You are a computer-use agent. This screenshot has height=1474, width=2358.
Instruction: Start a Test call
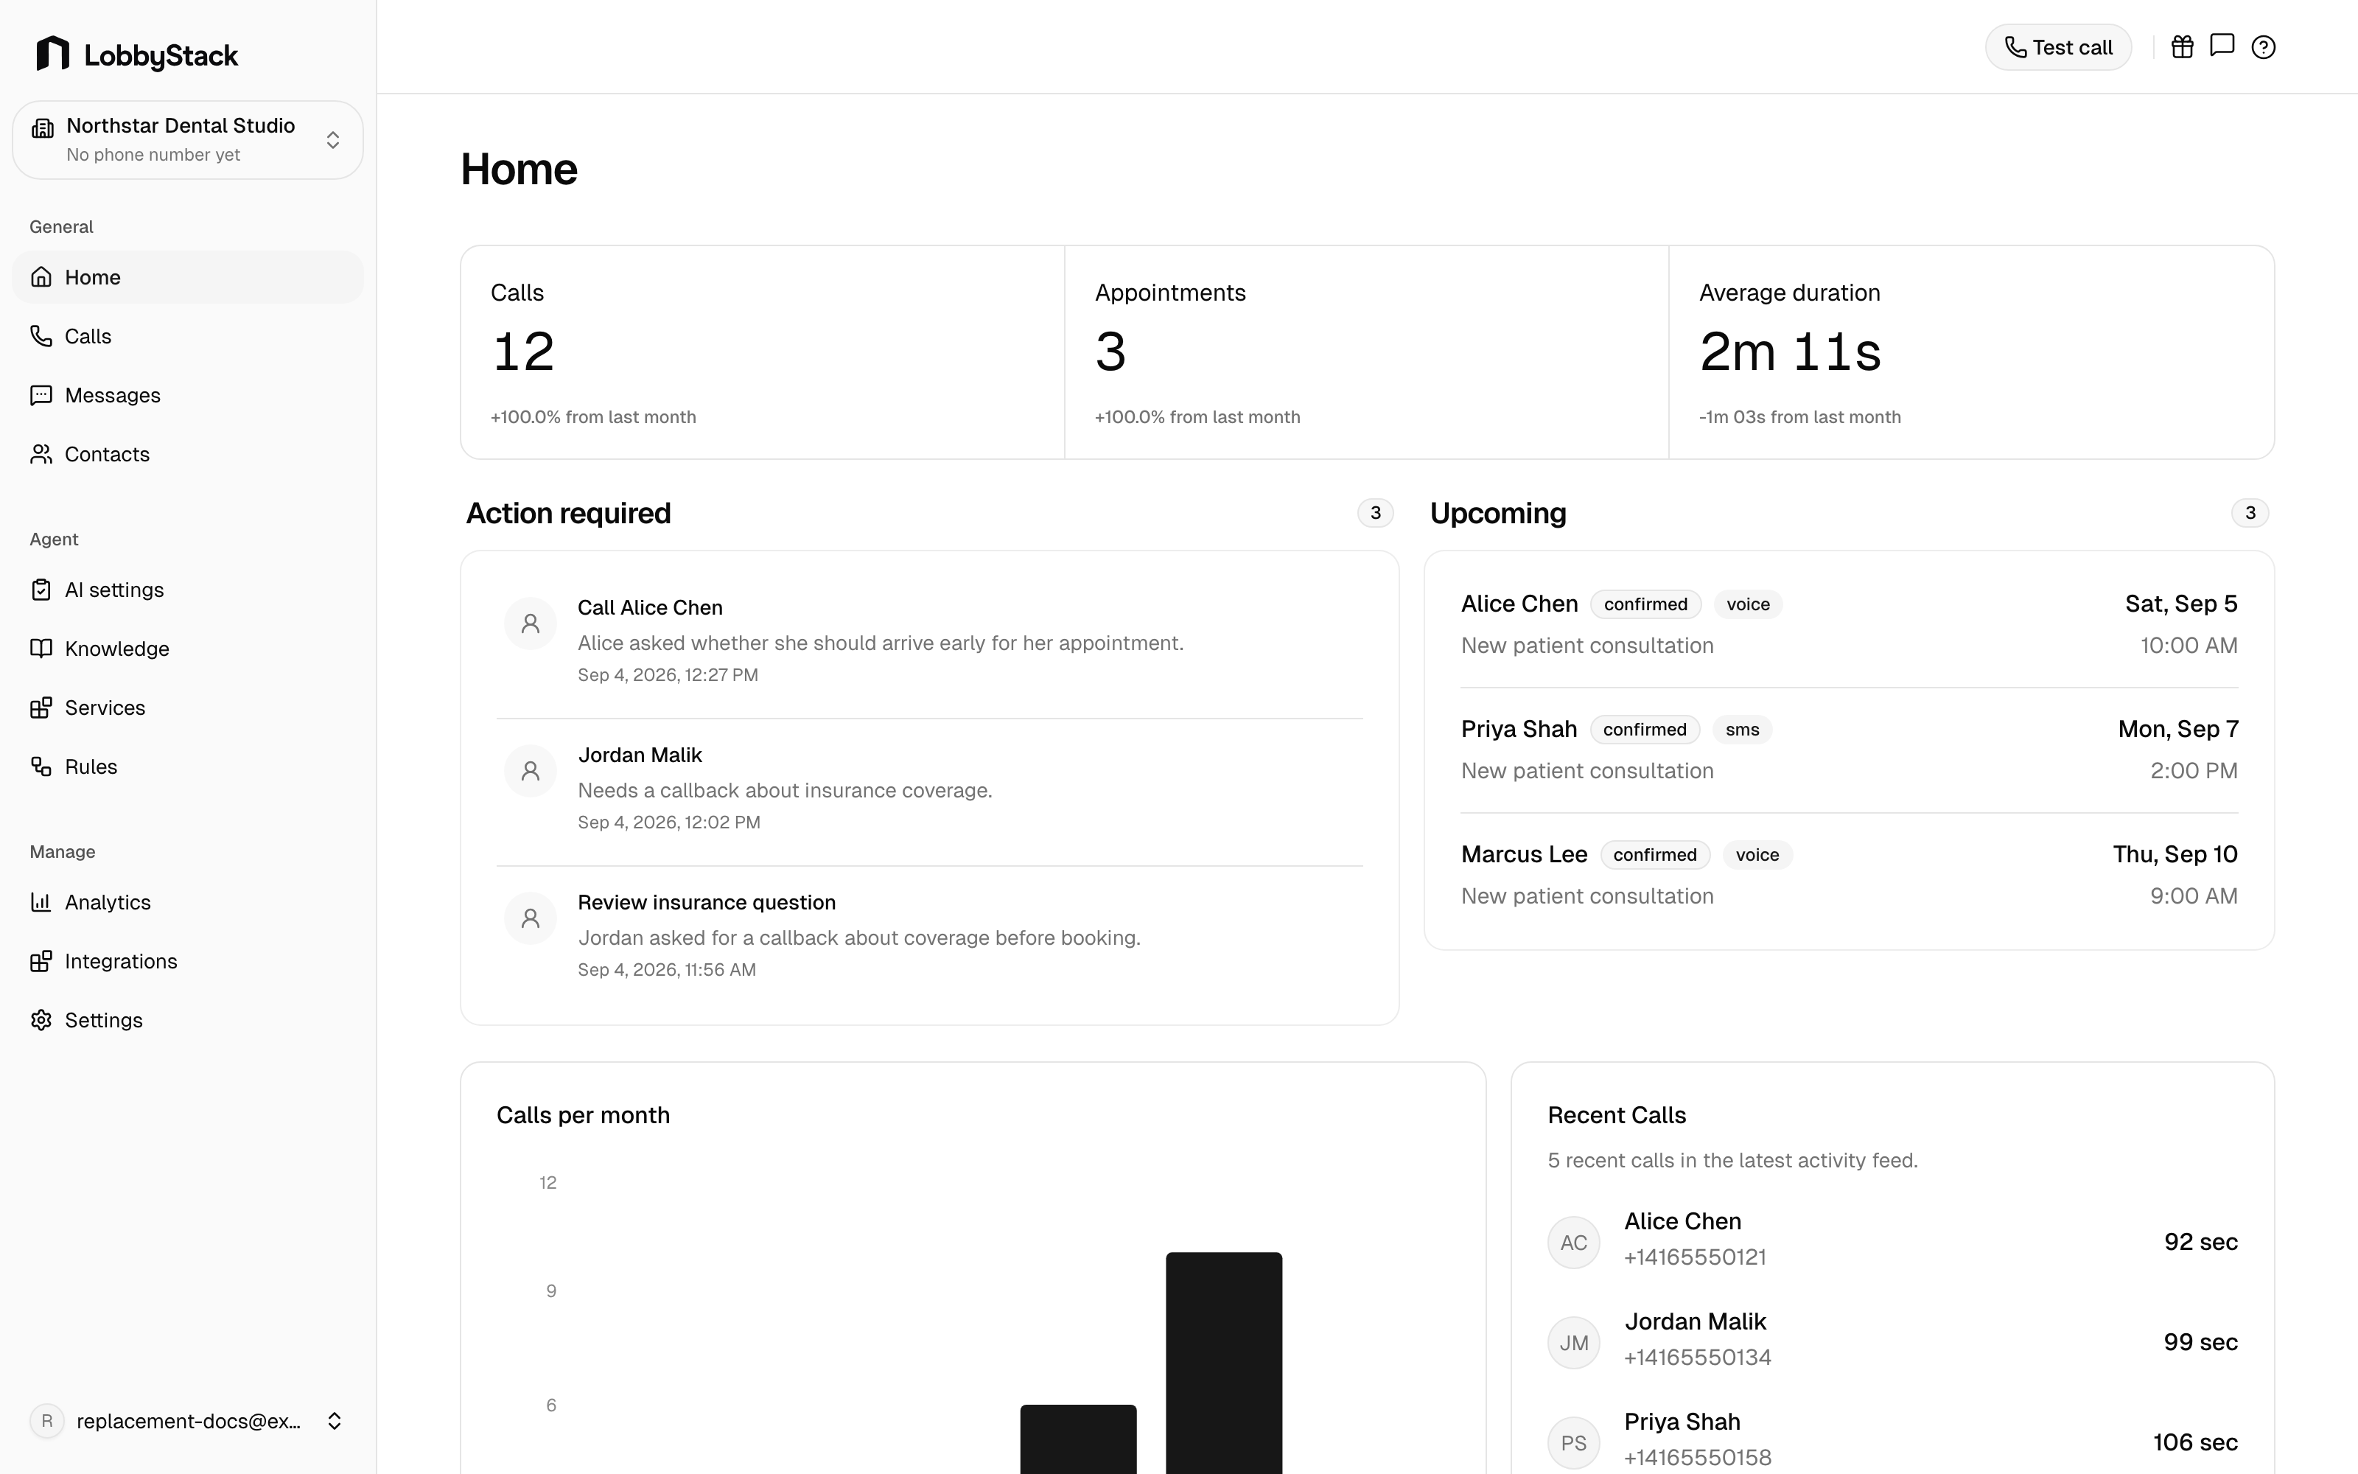click(2058, 46)
